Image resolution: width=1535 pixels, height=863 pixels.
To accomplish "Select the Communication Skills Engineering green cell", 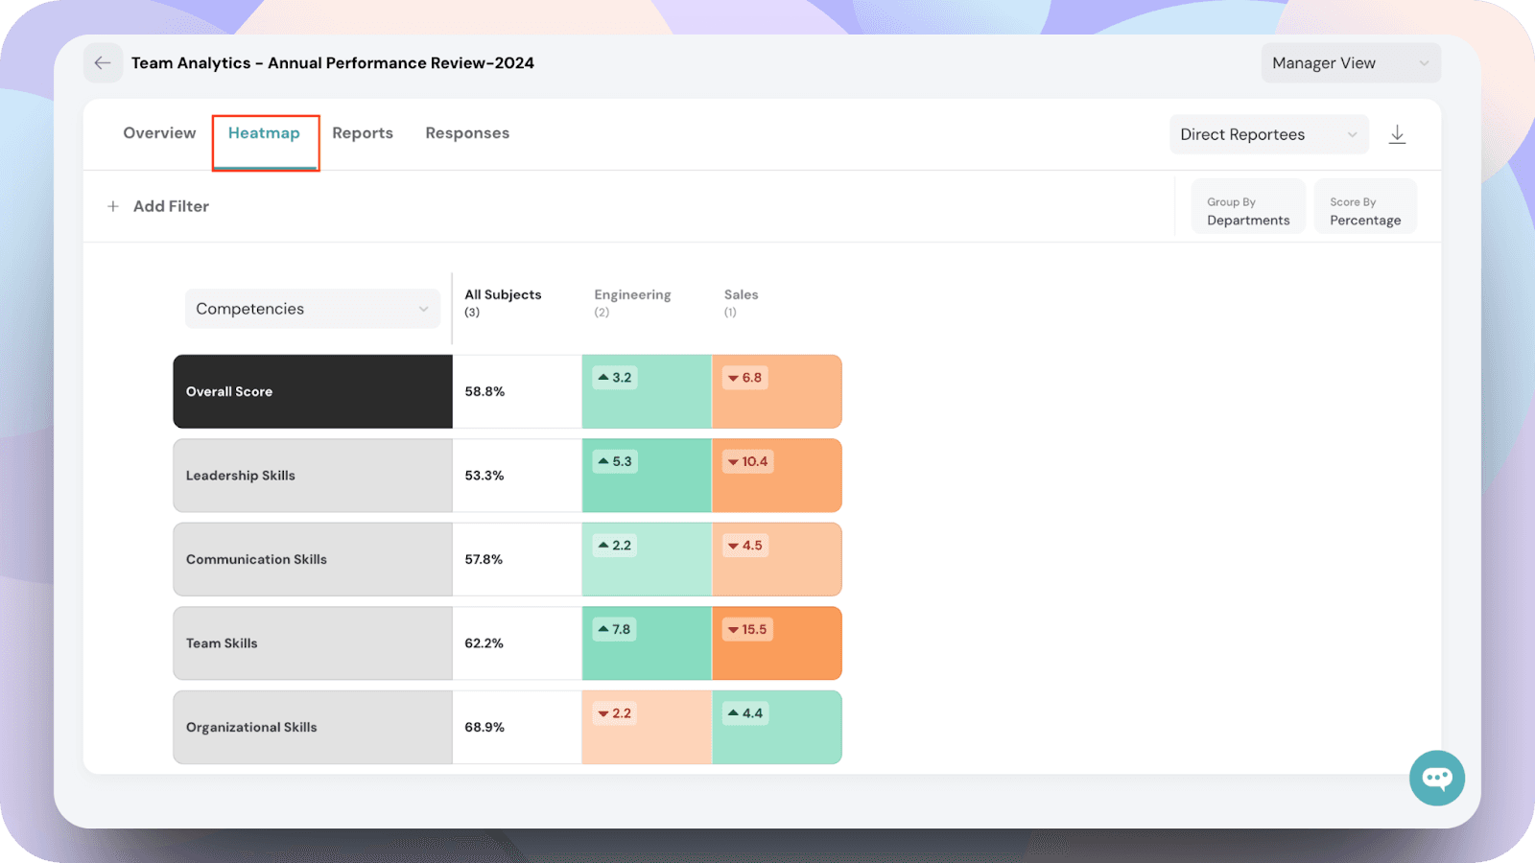I will pos(647,572).
